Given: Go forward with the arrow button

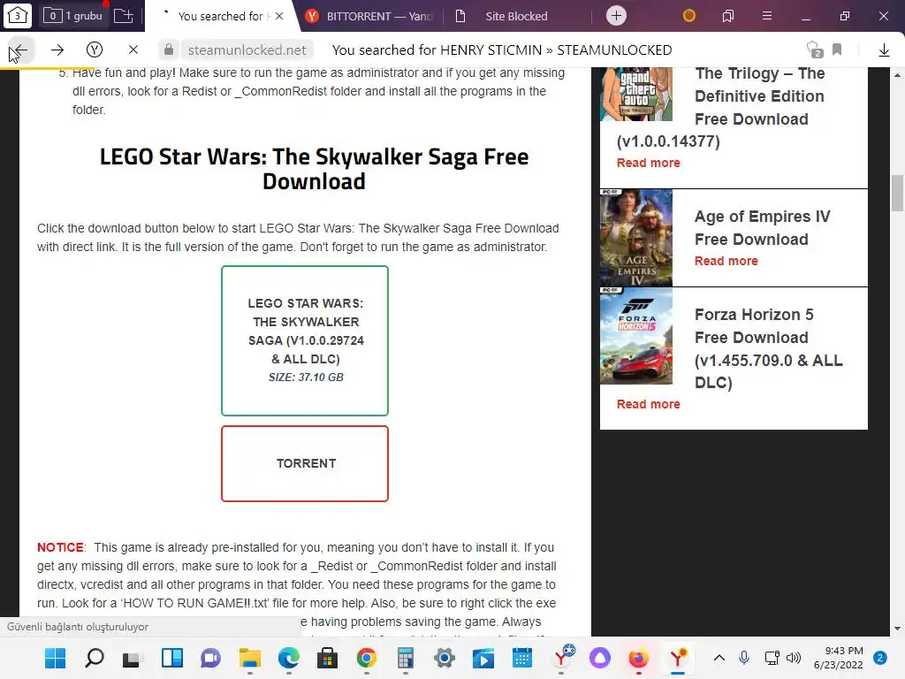Looking at the screenshot, I should 57,50.
